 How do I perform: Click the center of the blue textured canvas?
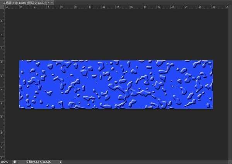tap(116, 84)
